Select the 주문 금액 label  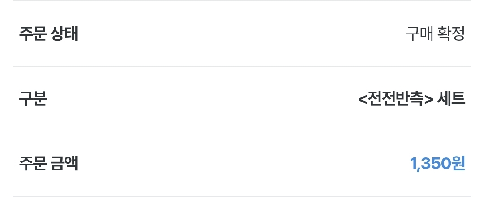coord(48,164)
